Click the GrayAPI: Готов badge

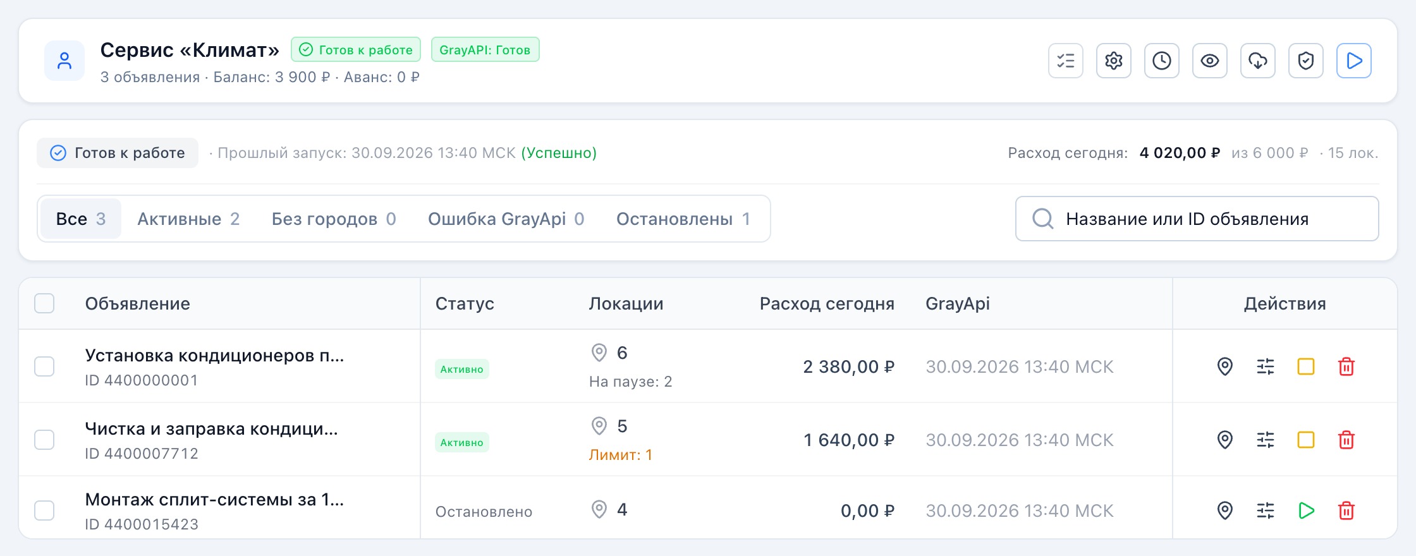485,49
